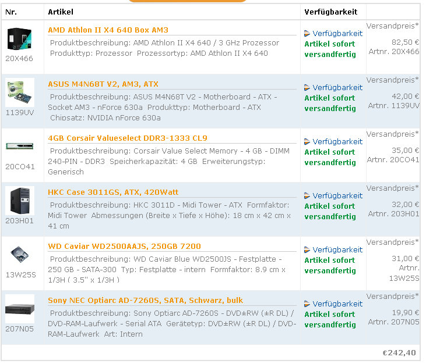Open HKC Case 3011GS, ATX, 420Watt link

click(x=113, y=192)
